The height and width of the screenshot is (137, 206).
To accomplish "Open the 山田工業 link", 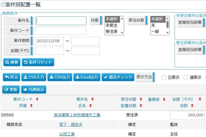I will (67, 134).
